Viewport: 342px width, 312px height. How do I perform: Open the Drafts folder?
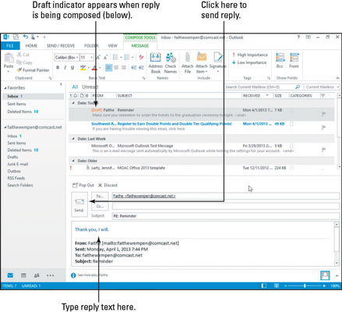[x=12, y=157]
